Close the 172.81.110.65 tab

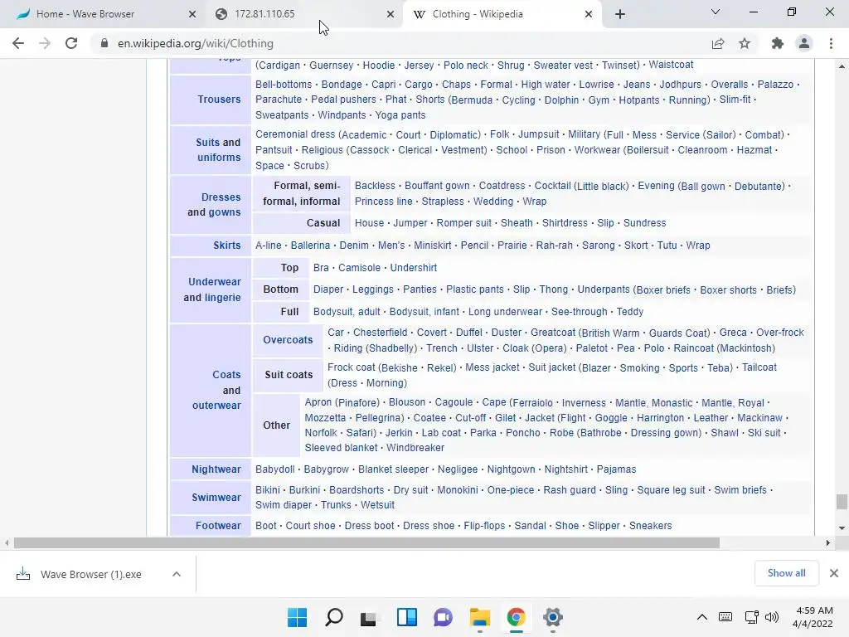pyautogui.click(x=391, y=14)
